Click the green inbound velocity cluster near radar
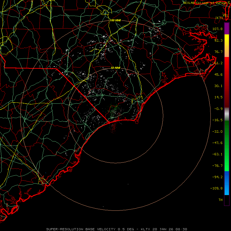 [114, 109]
